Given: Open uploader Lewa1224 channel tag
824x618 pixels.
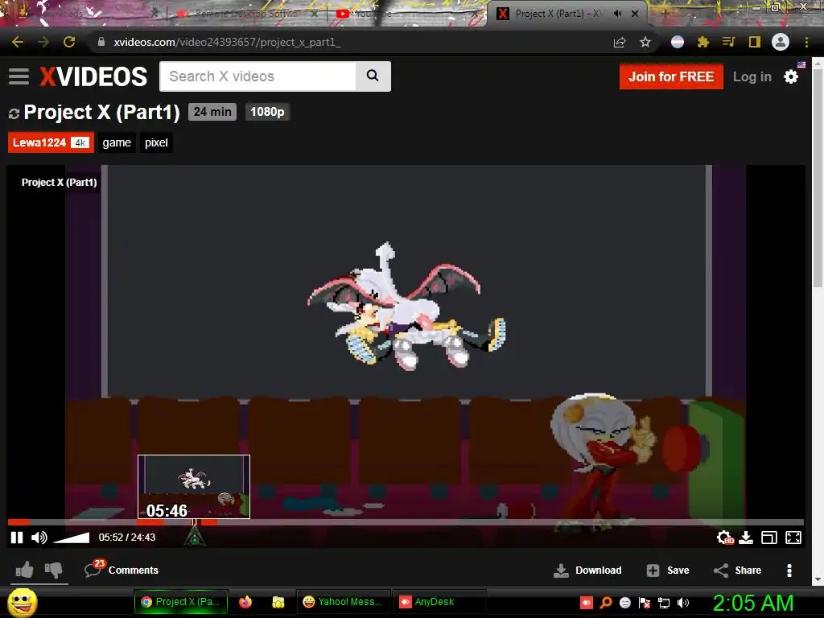Looking at the screenshot, I should click(x=51, y=142).
